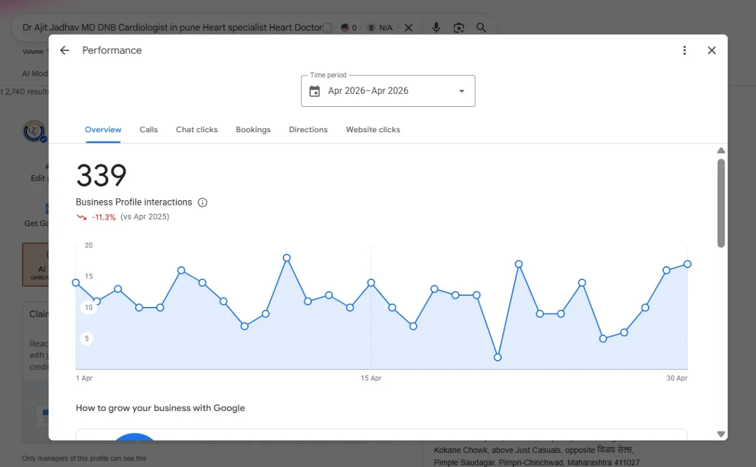Close the Performance dialog
This screenshot has width=756, height=467.
coord(712,50)
